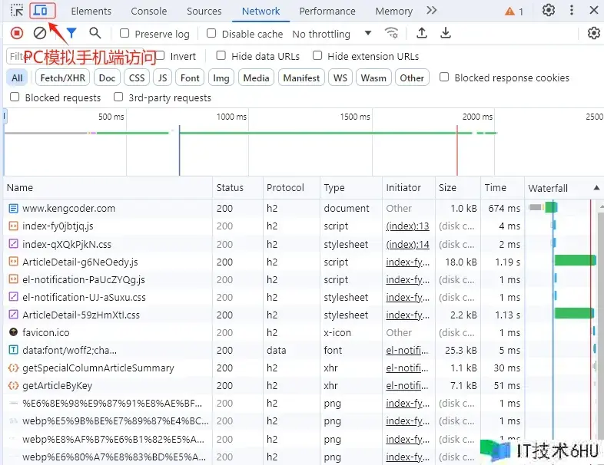
Task: Open the (index):13 initiator link
Action: pyautogui.click(x=407, y=226)
